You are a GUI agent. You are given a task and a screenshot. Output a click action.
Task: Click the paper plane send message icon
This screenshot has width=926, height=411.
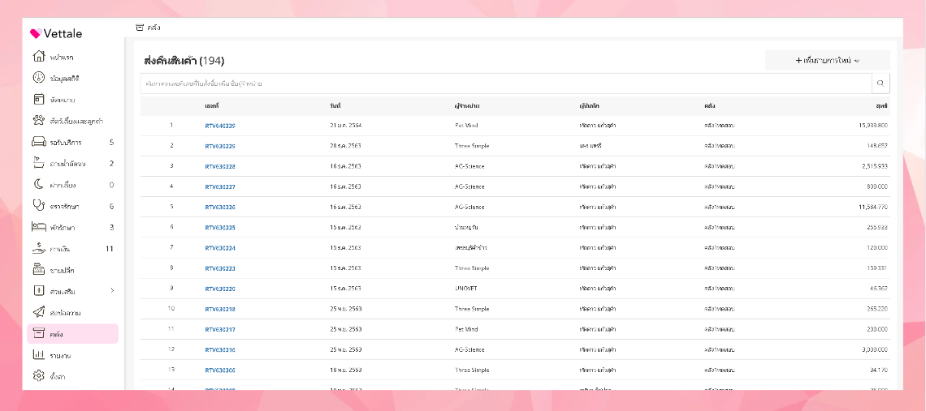tap(37, 312)
